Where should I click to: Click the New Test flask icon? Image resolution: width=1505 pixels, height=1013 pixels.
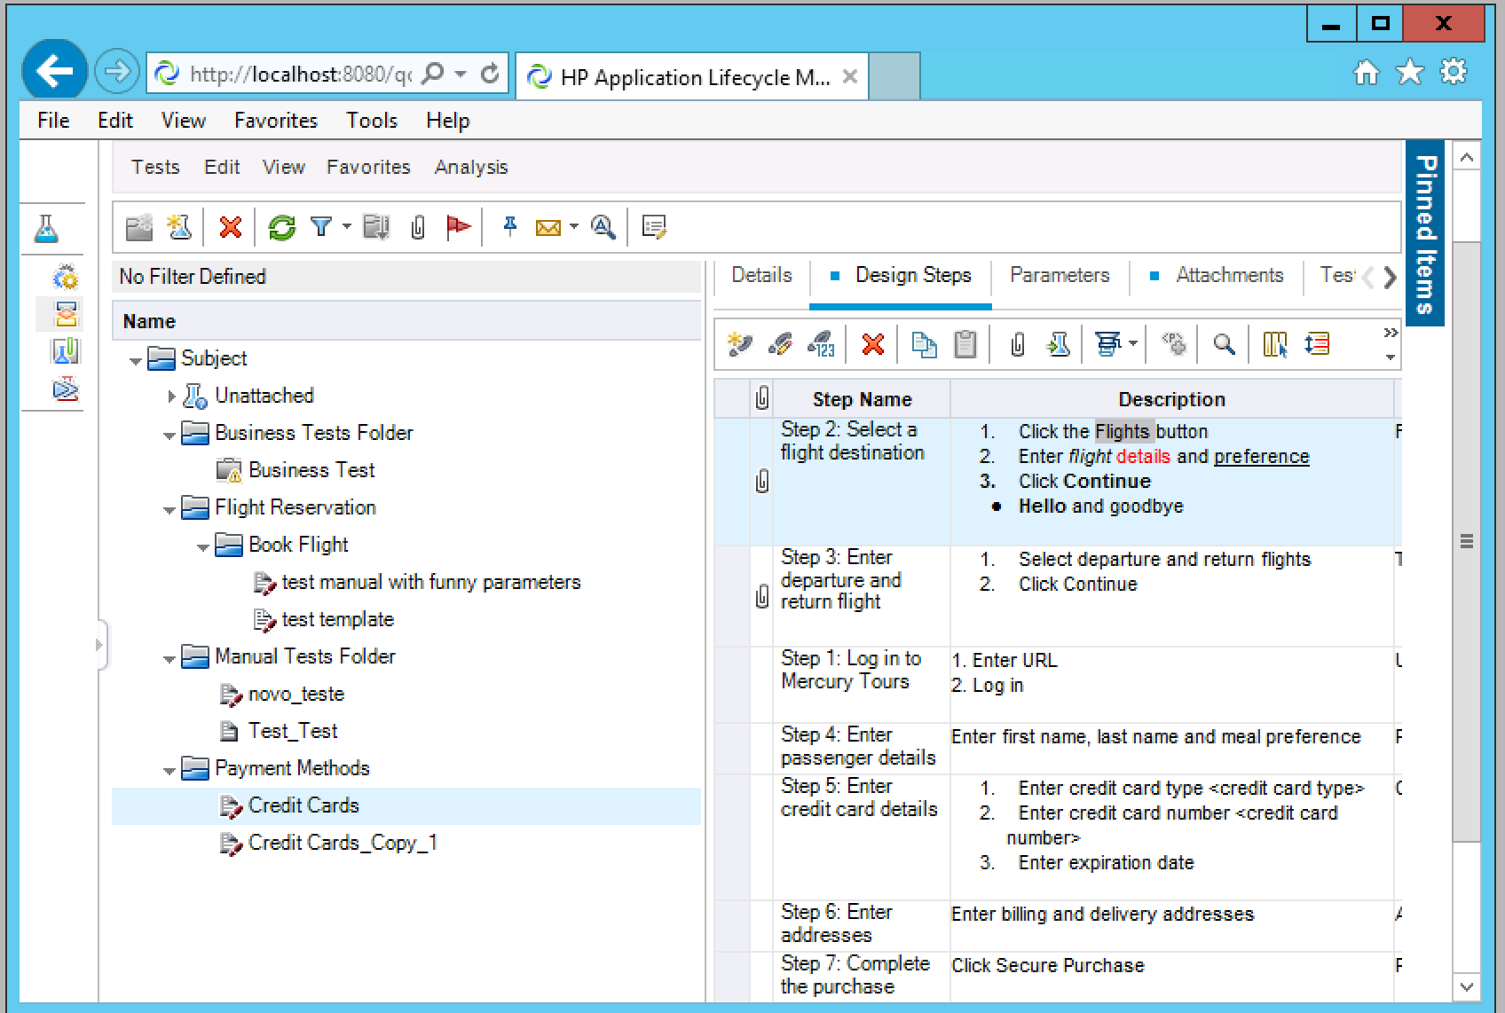[x=180, y=228]
